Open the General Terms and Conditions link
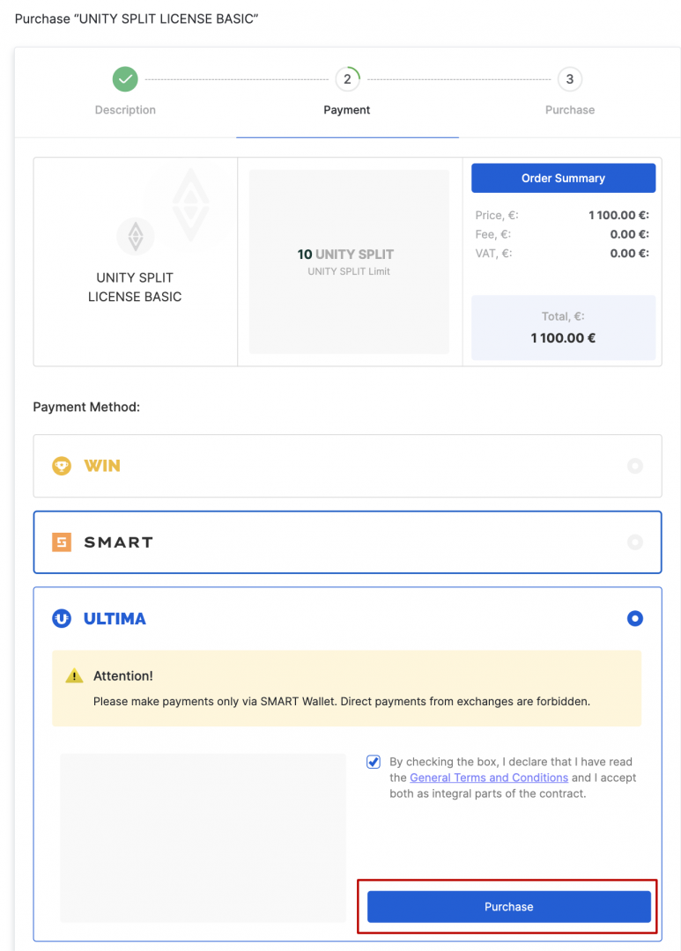681x951 pixels. (x=489, y=778)
